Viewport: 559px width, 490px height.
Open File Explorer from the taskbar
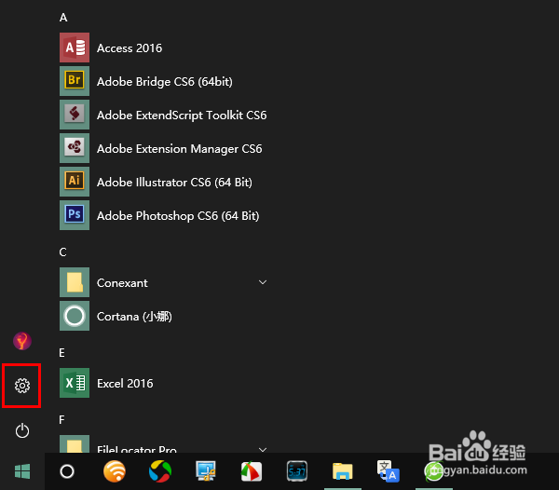[x=343, y=471]
